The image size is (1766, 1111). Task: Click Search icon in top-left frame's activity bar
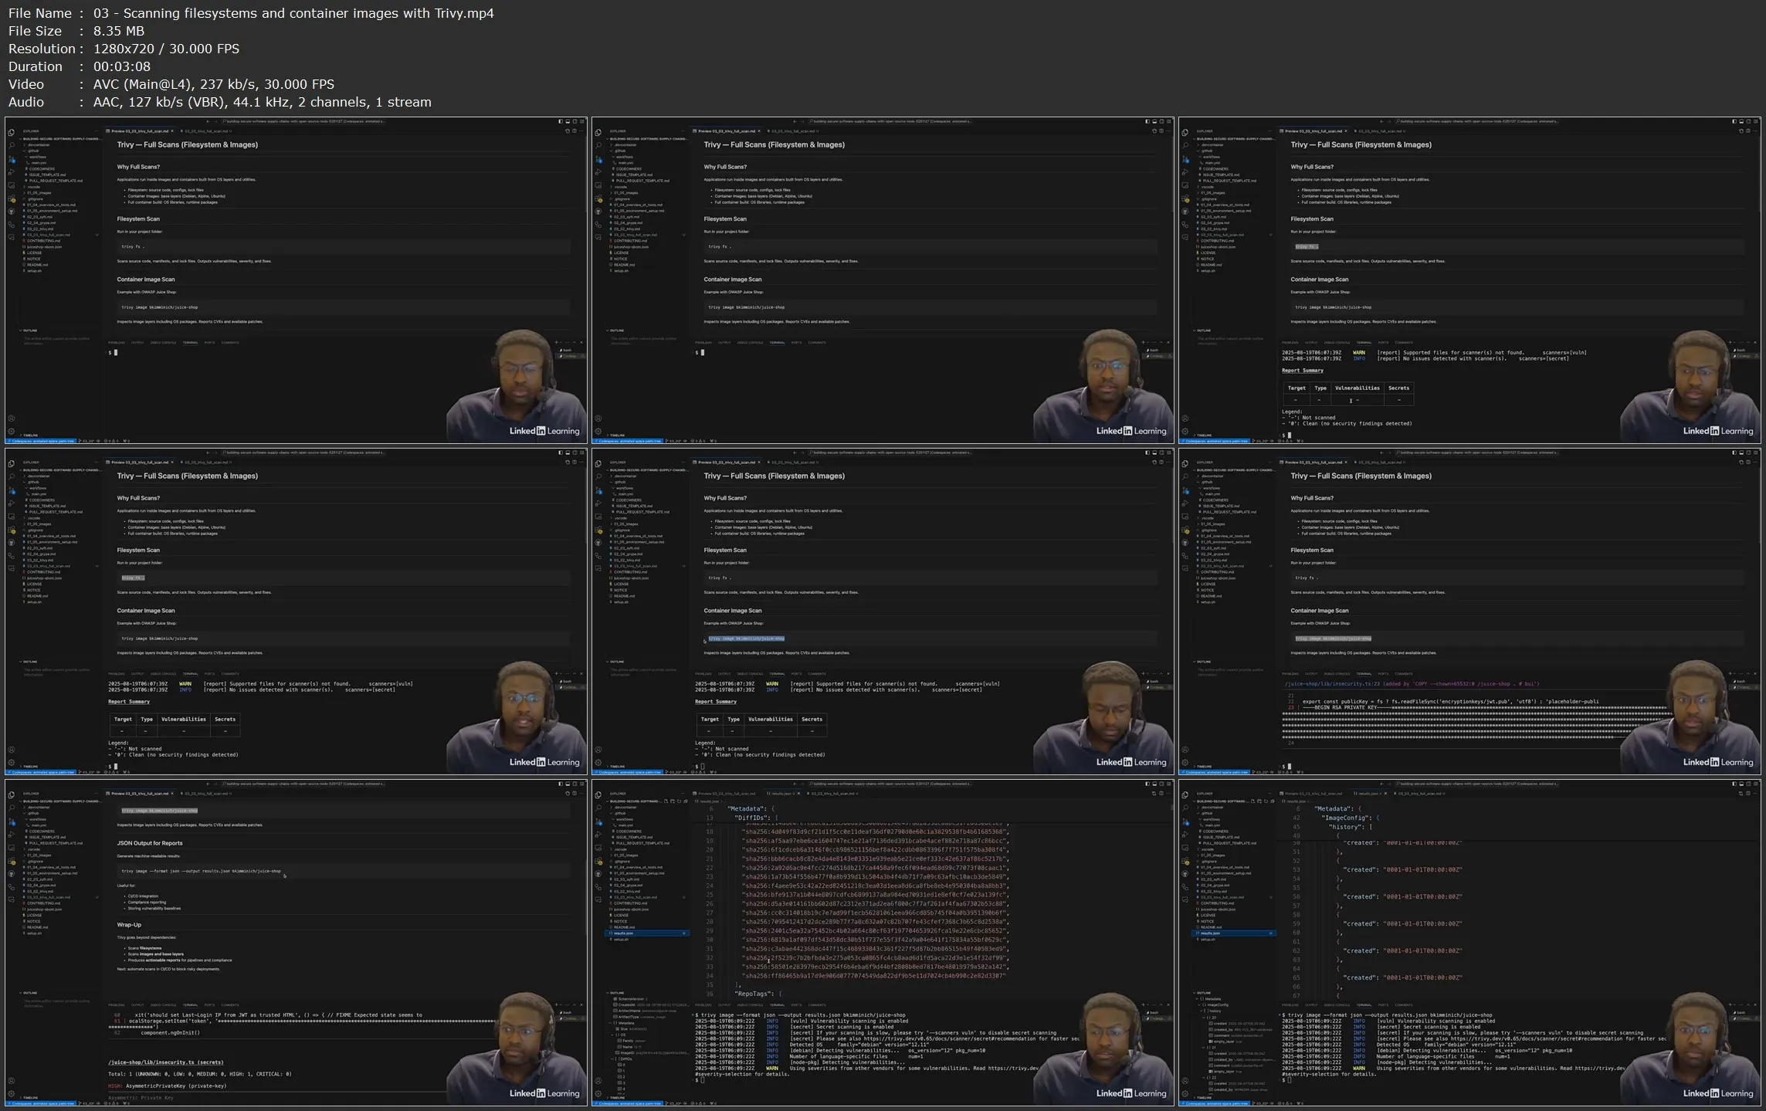[11, 146]
